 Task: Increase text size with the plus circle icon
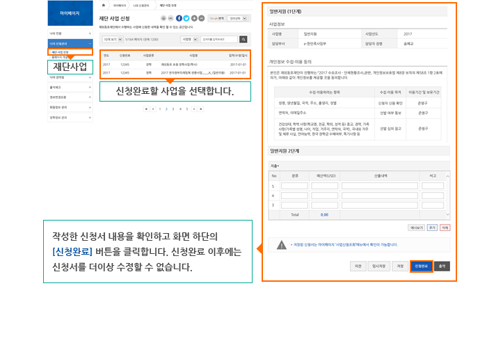194,18
